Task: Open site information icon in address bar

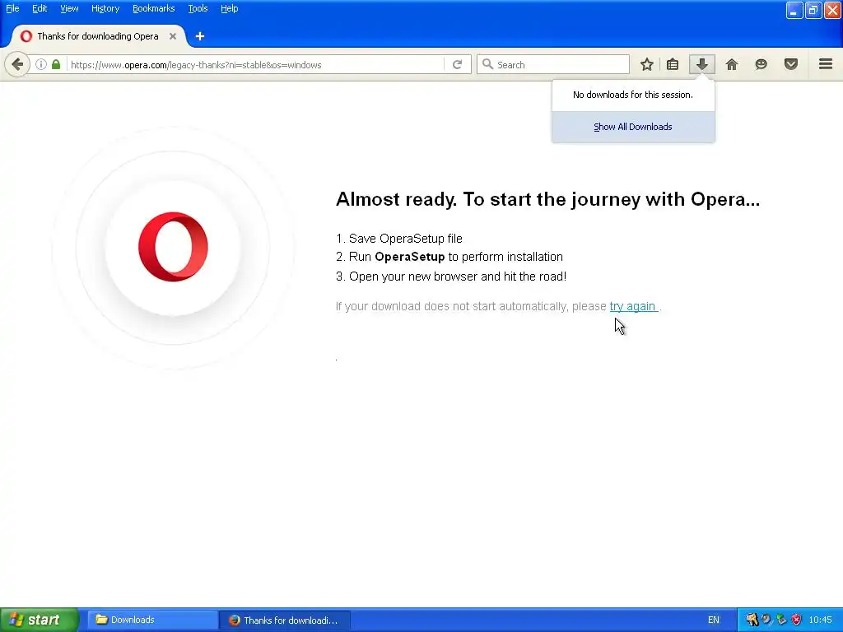Action: tap(41, 64)
